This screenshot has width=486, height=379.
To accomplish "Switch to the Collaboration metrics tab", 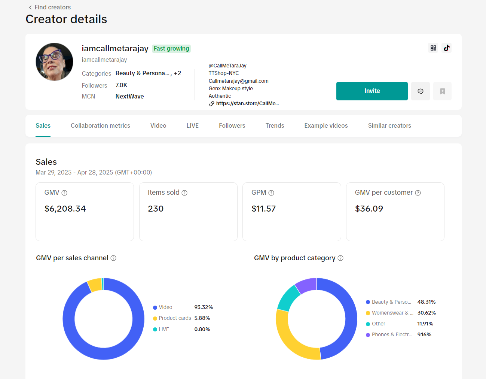I will click(x=100, y=126).
